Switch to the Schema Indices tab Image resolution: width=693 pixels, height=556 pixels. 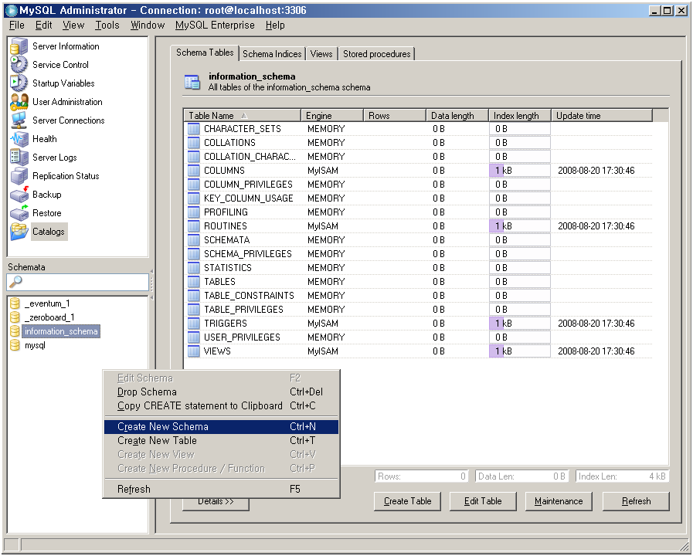(272, 54)
